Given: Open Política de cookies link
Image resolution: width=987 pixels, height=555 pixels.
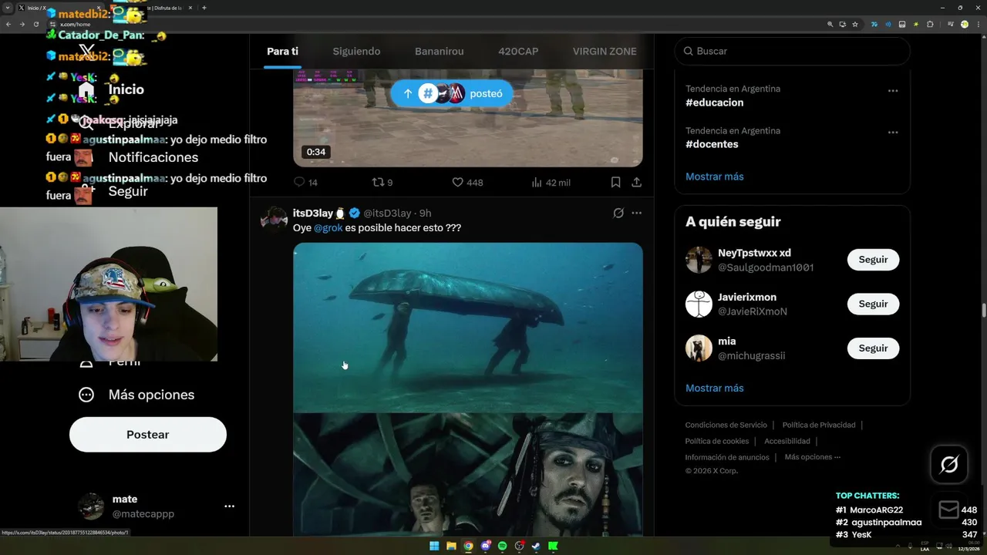Looking at the screenshot, I should click(717, 441).
